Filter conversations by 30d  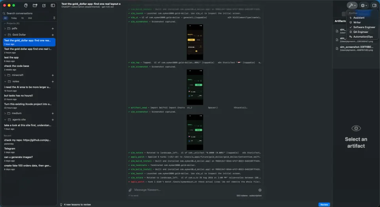click(30, 18)
